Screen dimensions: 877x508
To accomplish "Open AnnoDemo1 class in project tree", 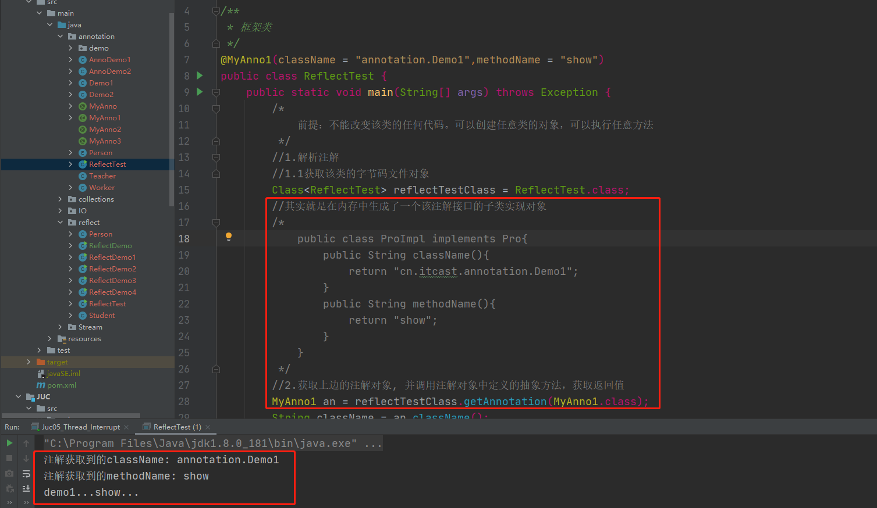I will pos(109,59).
